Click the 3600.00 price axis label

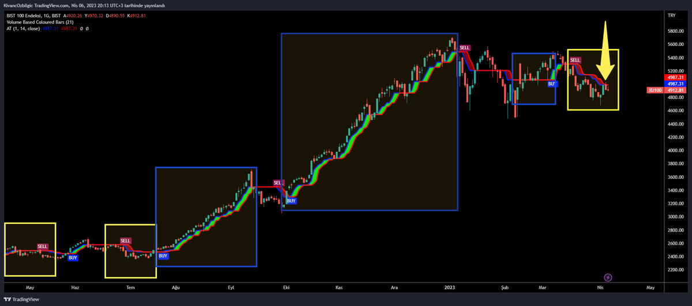(675, 177)
